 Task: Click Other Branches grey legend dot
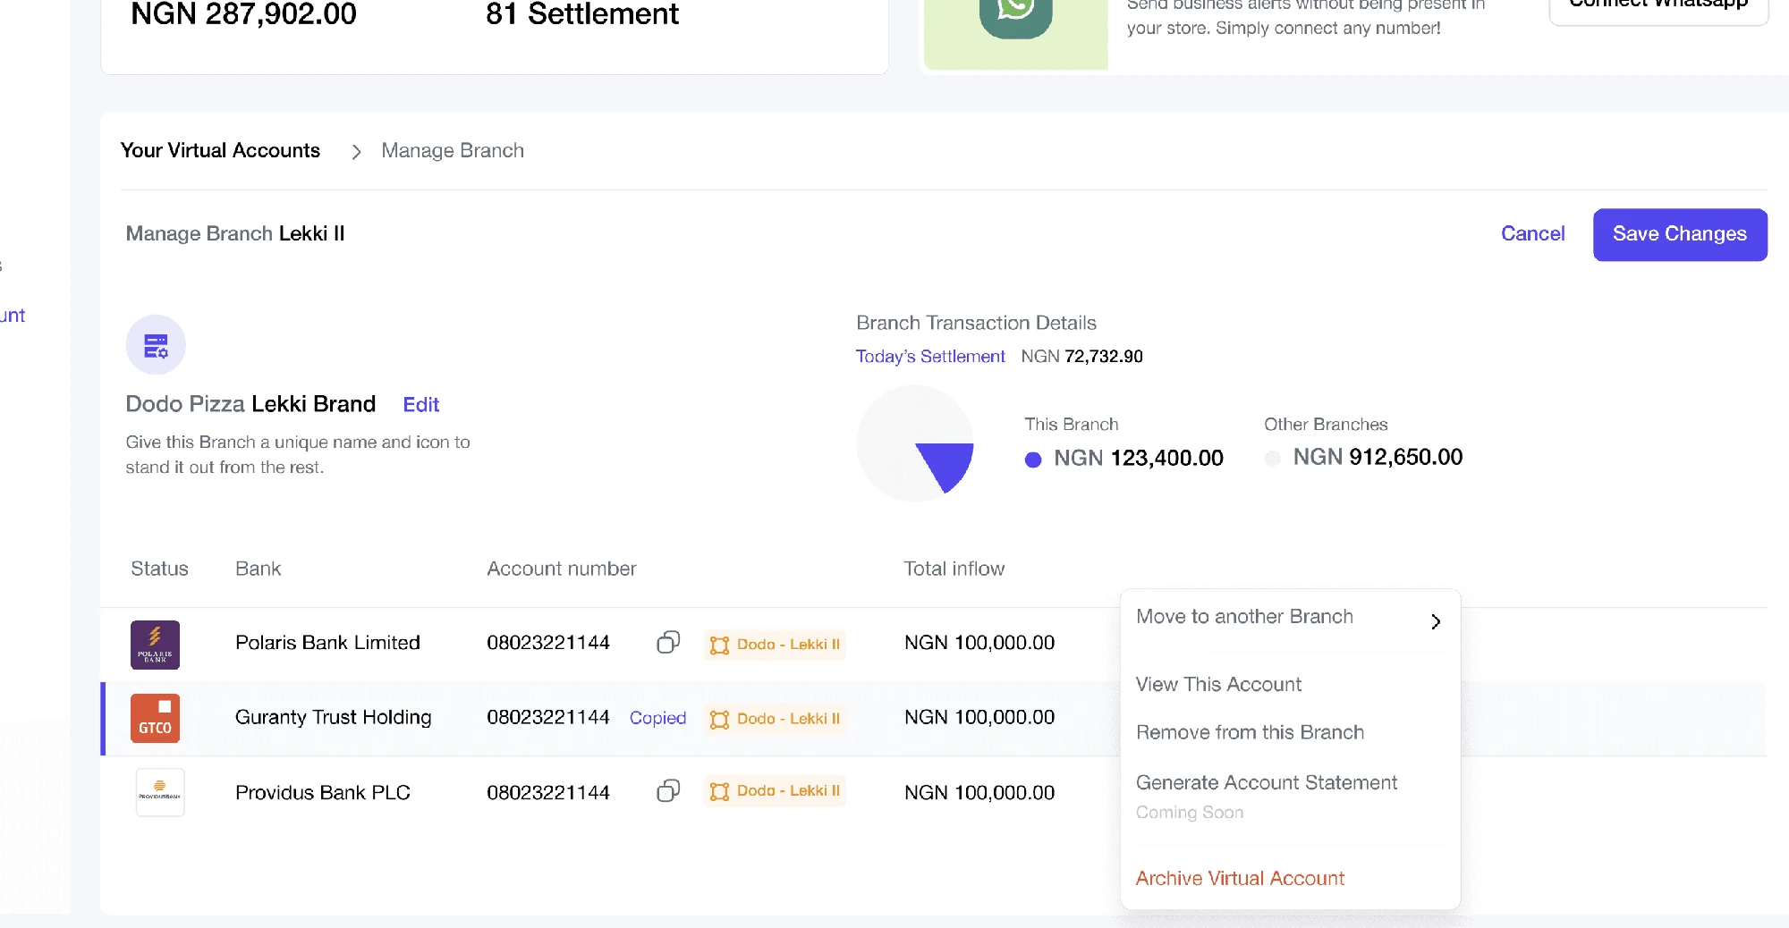(1273, 459)
